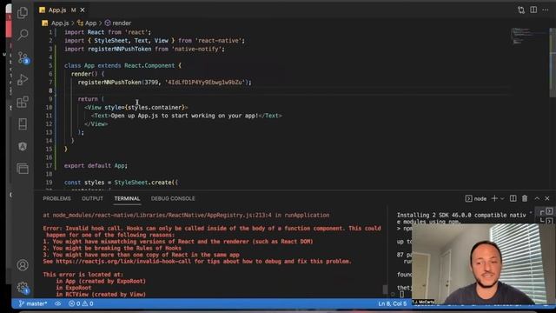Viewport: 556px width, 313px height.
Task: Split the terminal
Action: tap(513, 198)
